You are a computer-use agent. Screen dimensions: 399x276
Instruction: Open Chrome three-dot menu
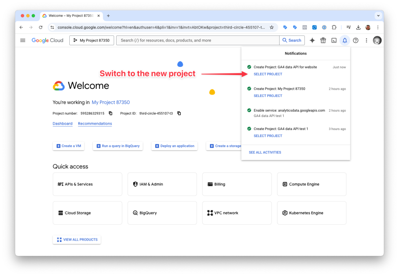click(378, 27)
